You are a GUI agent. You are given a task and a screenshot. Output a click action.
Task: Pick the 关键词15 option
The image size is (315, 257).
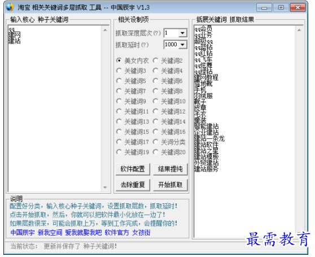[119, 132]
